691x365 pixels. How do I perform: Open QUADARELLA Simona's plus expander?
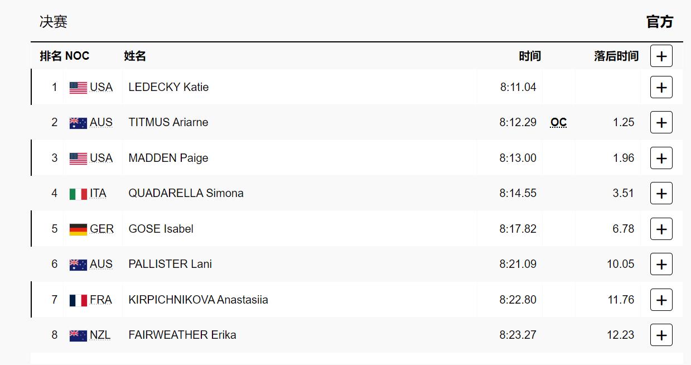(661, 193)
